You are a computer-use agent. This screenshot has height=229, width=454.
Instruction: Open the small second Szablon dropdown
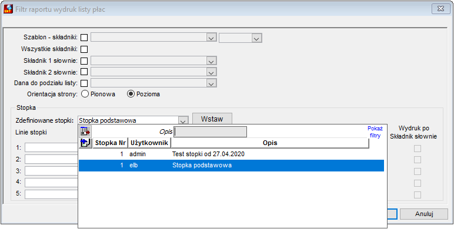[x=256, y=38]
